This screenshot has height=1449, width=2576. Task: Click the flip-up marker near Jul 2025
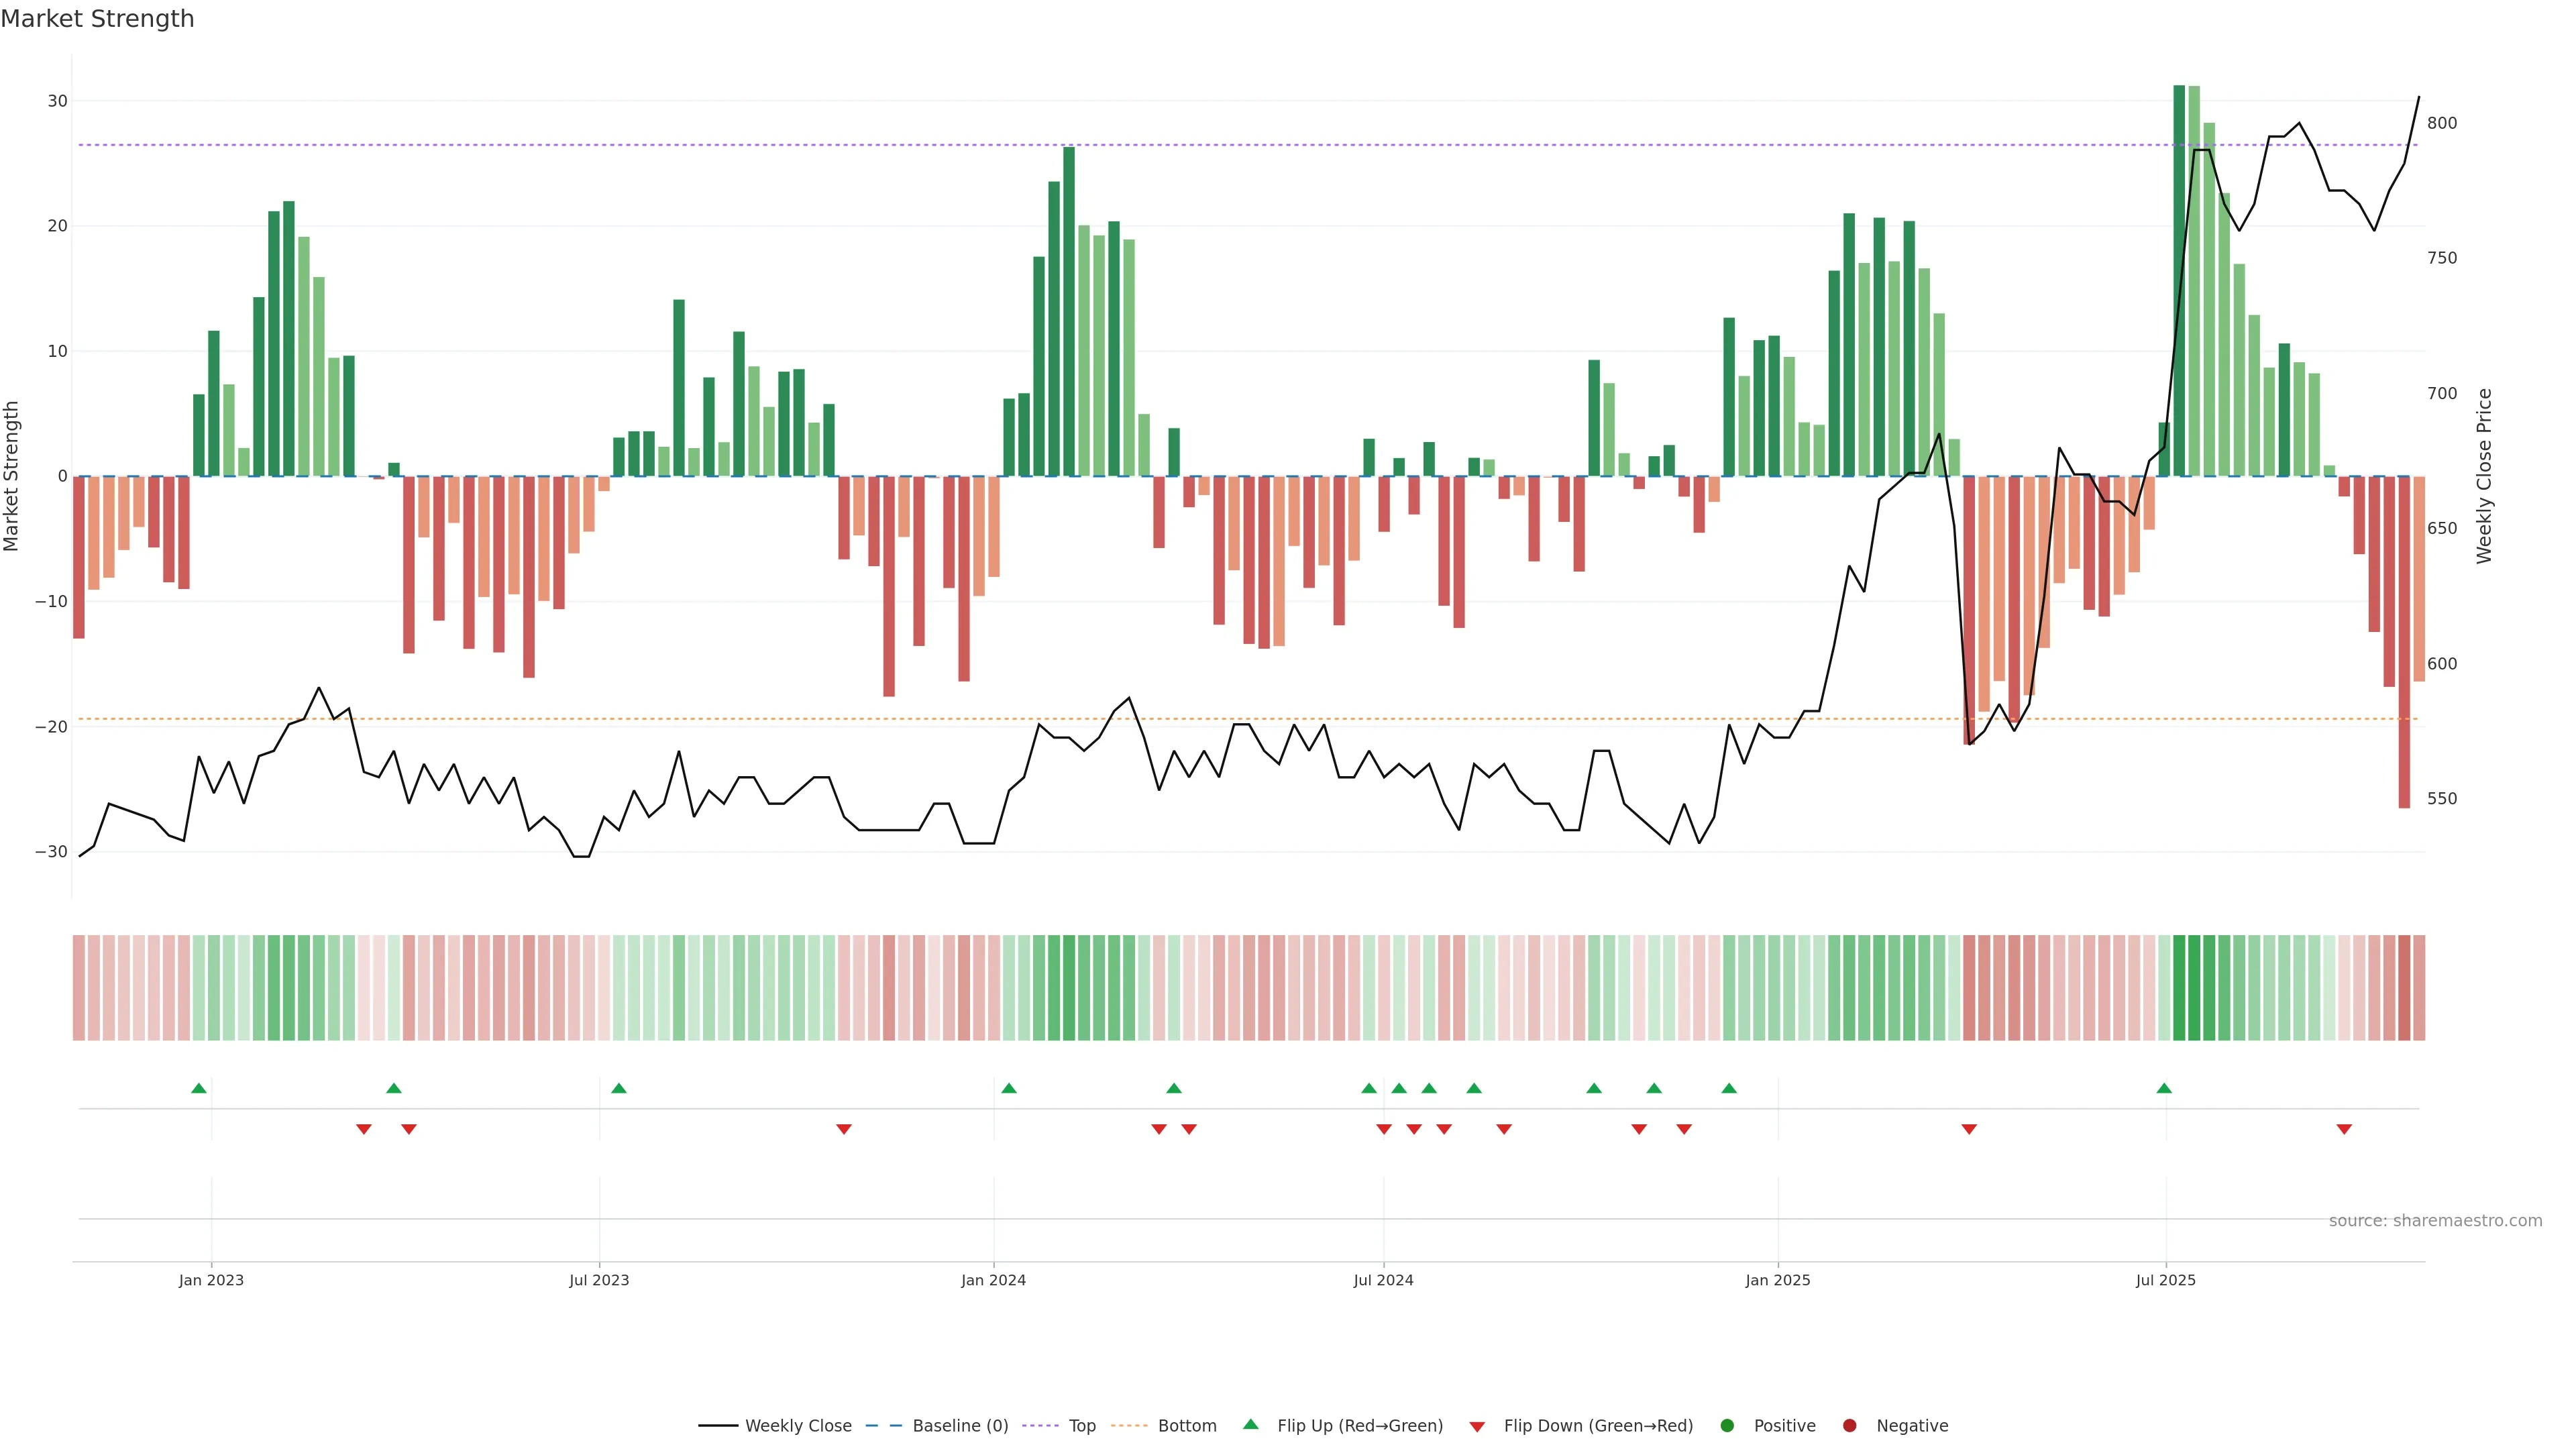coord(2164,1088)
